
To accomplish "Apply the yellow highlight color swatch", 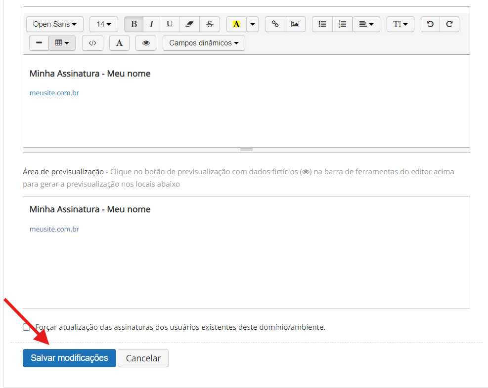I will [236, 24].
